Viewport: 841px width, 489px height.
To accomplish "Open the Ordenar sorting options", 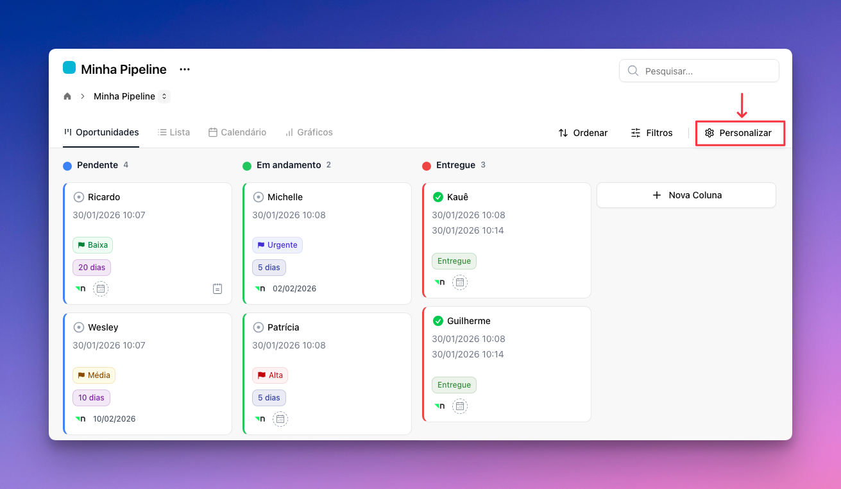I will coord(583,133).
